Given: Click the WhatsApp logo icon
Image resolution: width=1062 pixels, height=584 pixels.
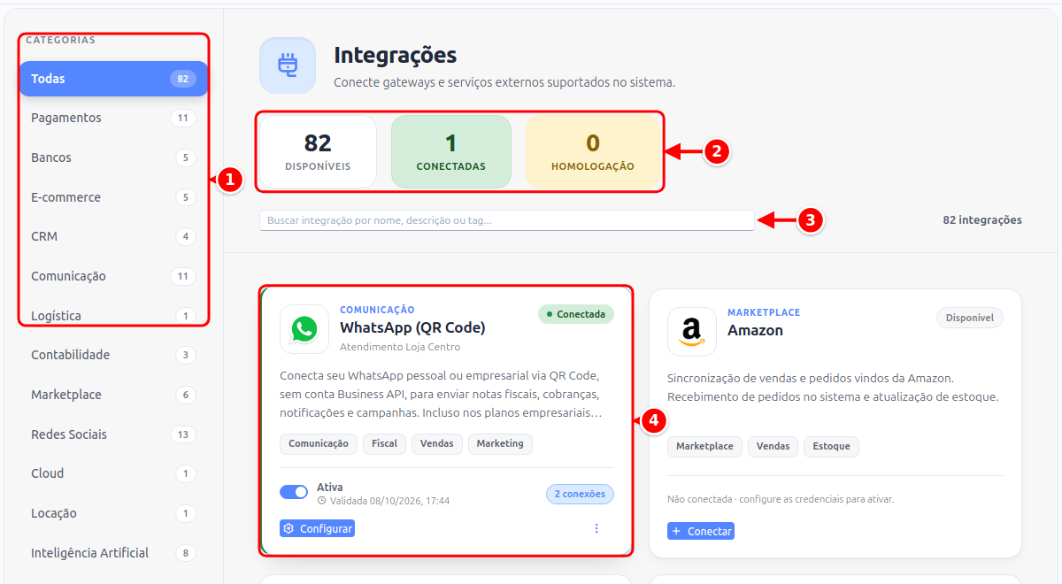Looking at the screenshot, I should 304,329.
